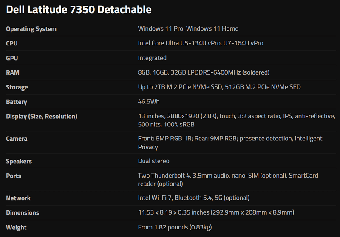Click the GPU label

(x=12, y=58)
